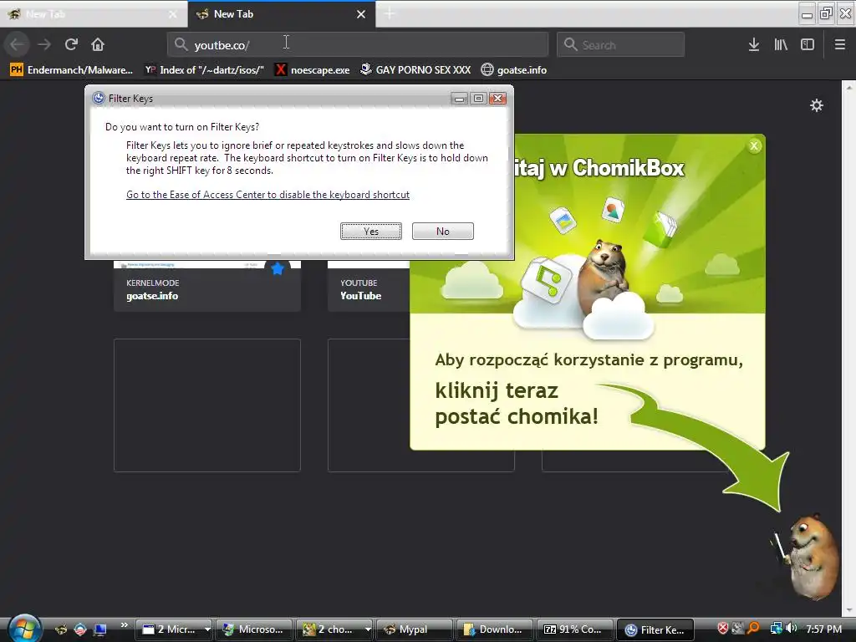Open the 2 Micr... taskbar group

pos(171,629)
